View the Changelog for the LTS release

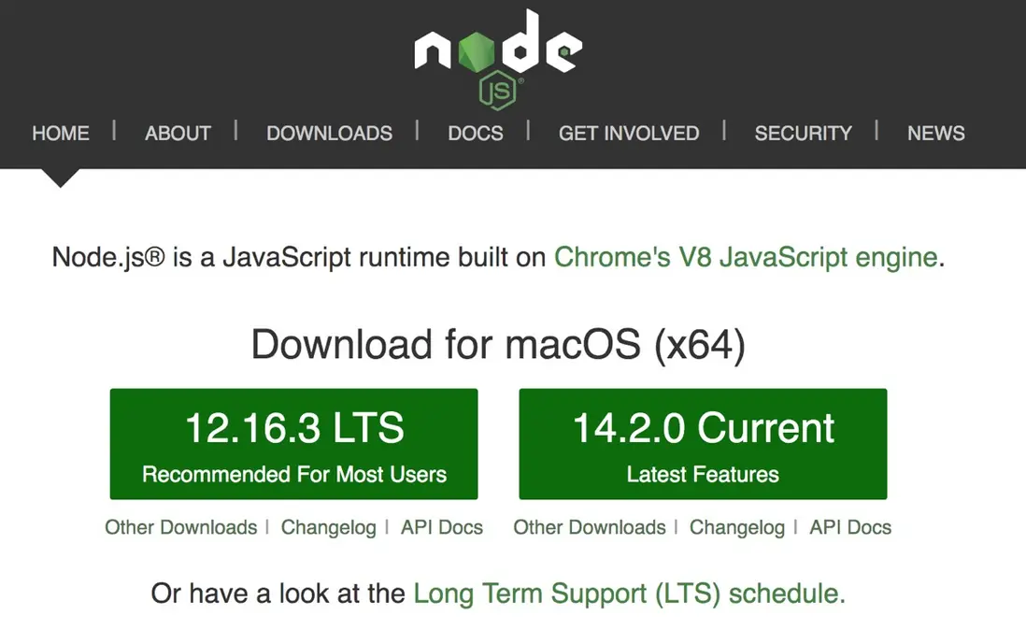(328, 527)
